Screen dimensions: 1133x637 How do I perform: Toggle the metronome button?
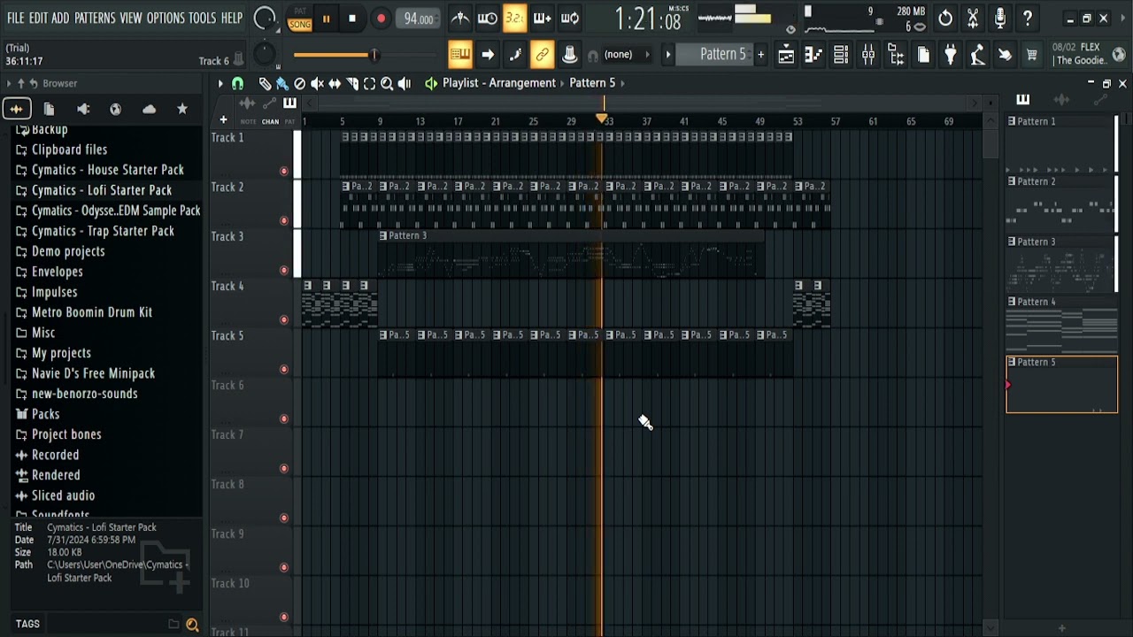(460, 18)
